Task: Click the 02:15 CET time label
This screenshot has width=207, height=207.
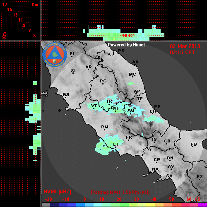Action: 182,53
